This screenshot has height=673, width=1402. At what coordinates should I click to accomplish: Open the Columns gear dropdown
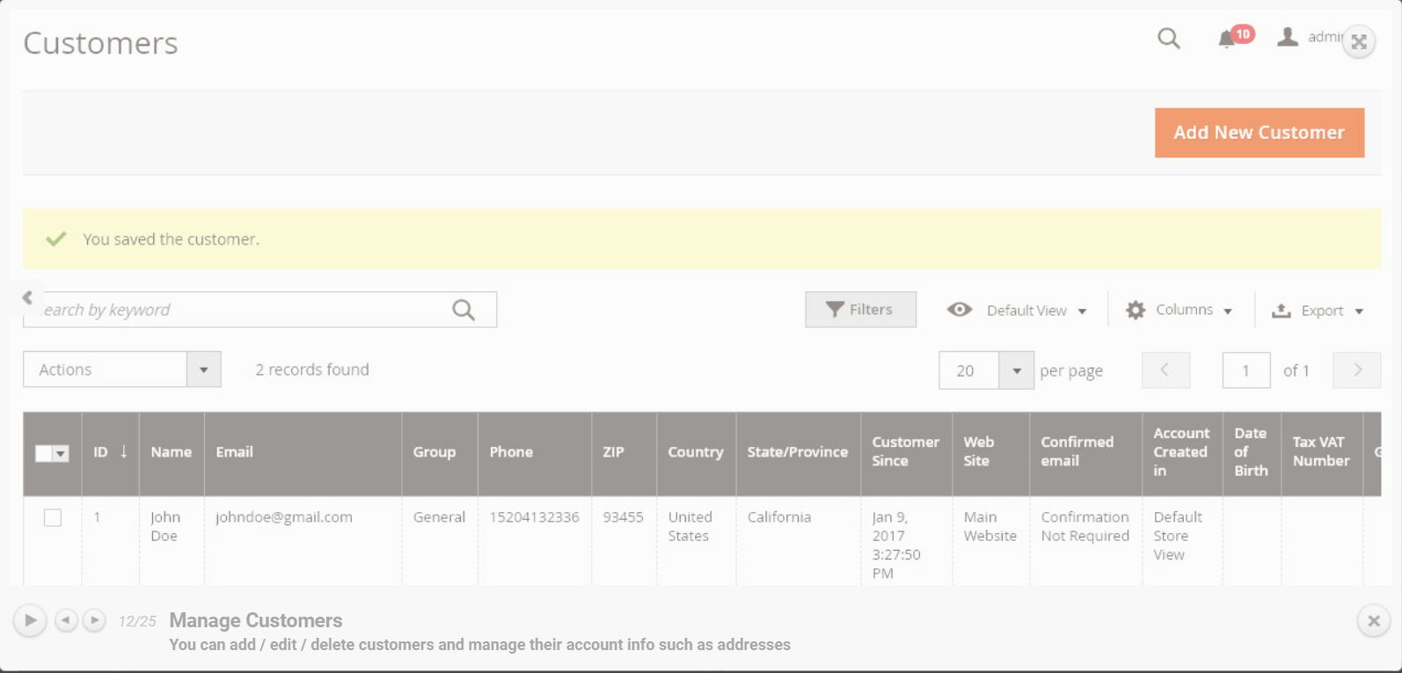tap(1179, 311)
